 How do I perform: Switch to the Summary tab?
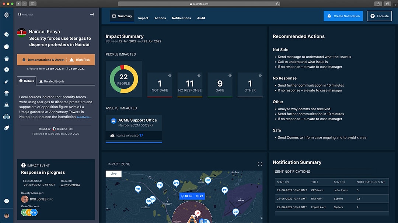[x=122, y=16]
